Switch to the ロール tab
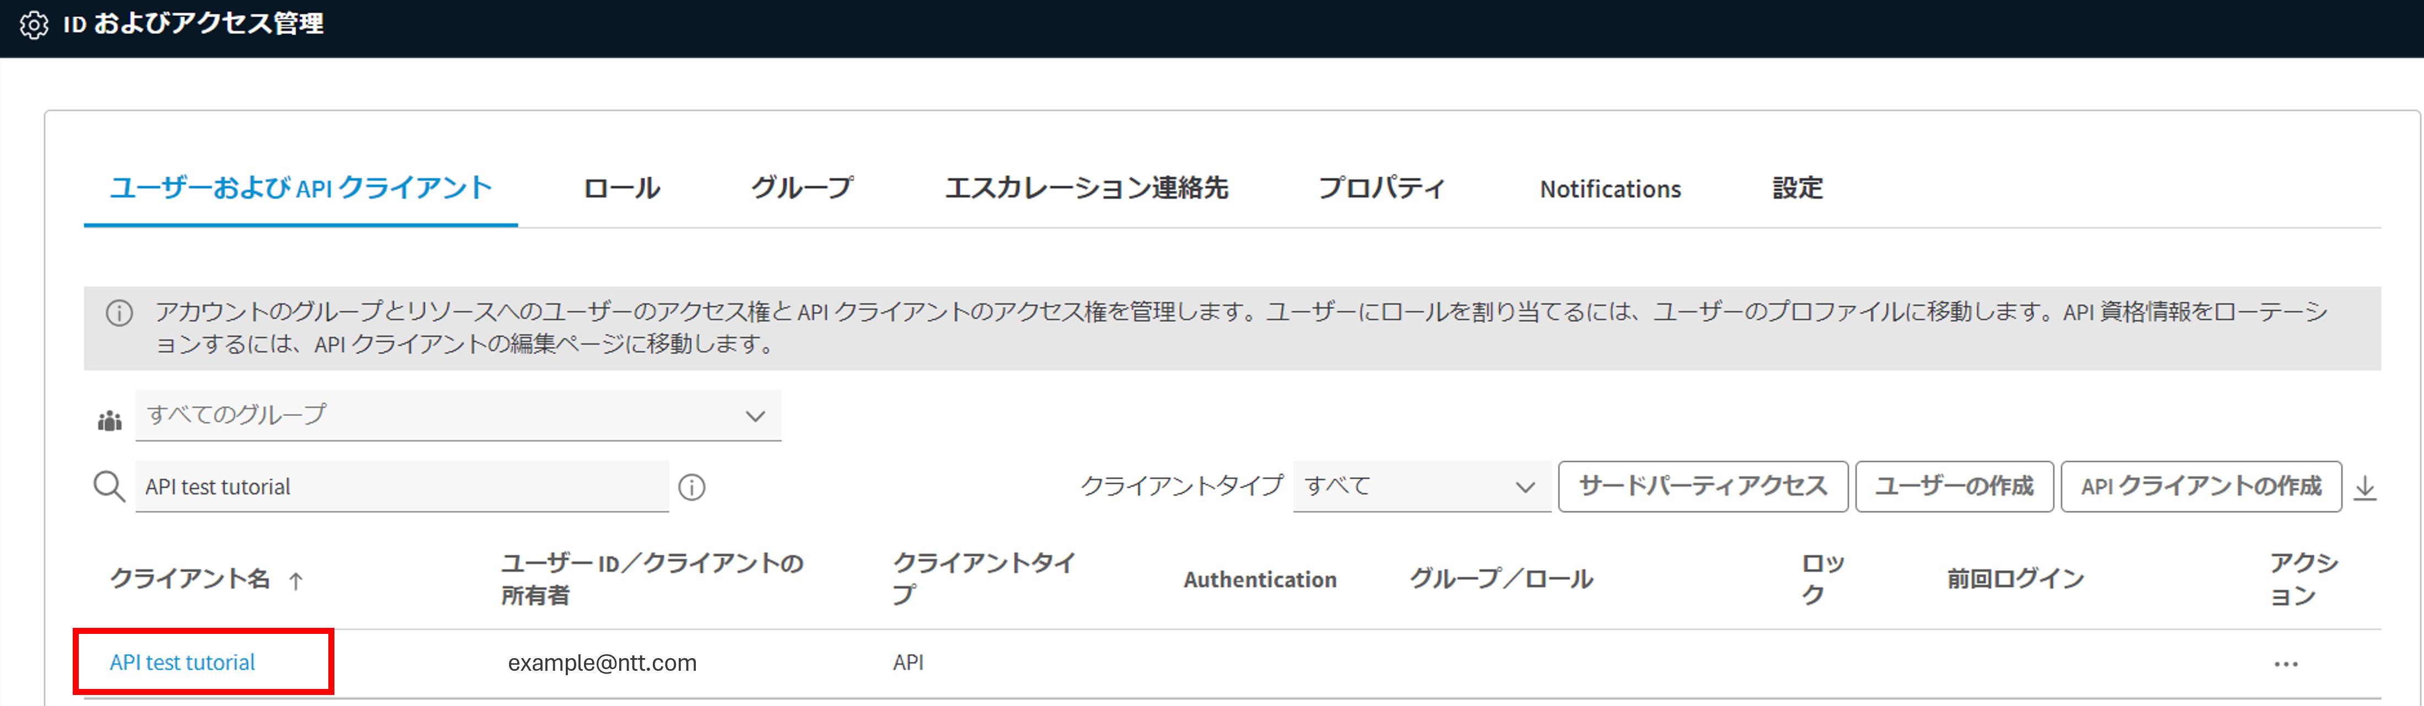 point(621,189)
